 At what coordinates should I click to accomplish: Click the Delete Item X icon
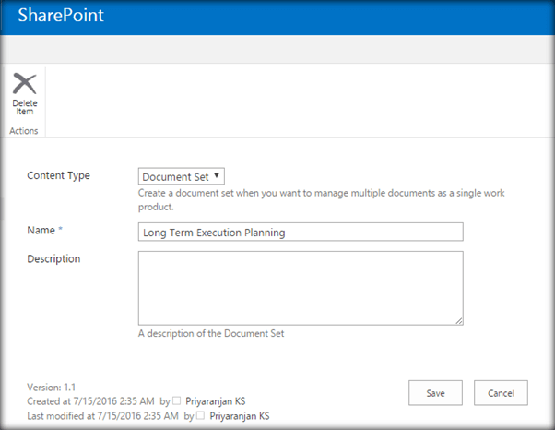pos(24,84)
